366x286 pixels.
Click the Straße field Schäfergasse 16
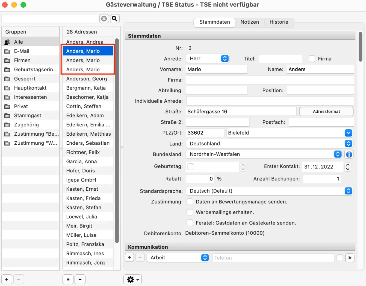[x=241, y=111]
